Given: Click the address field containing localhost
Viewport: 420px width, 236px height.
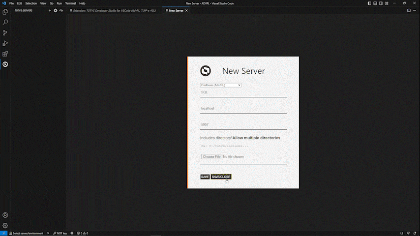Looking at the screenshot, I should tap(243, 109).
